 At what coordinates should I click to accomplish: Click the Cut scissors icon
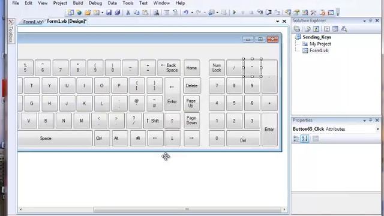pos(128,12)
